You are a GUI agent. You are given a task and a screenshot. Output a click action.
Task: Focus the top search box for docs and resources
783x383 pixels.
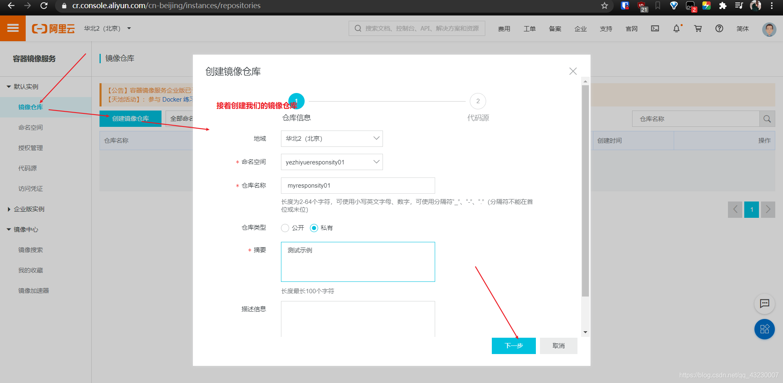(x=417, y=29)
